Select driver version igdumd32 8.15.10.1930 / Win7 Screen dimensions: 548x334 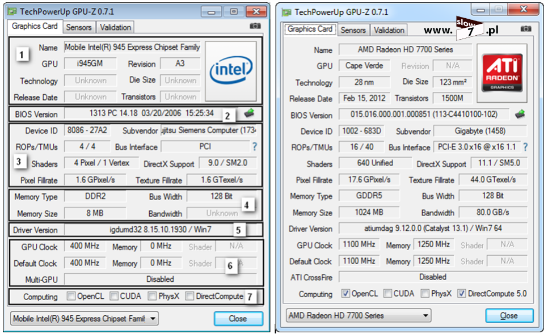161,230
